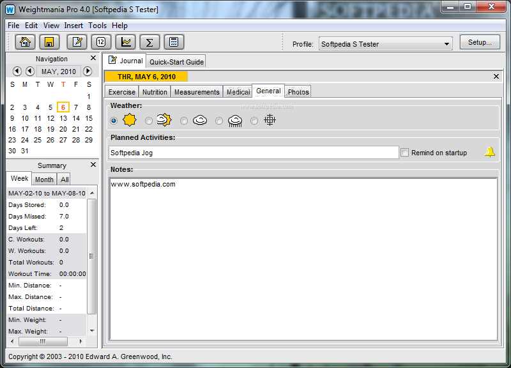Click the Sigma summary toolbar icon

coord(149,42)
